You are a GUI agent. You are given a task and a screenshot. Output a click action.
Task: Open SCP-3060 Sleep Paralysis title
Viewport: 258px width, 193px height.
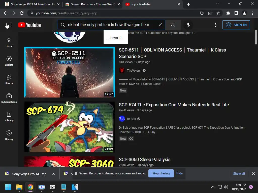coord(145,160)
